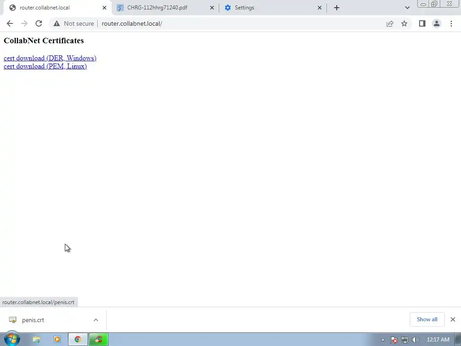Open the downloaded crt file item
This screenshot has width=461, height=346.
(x=33, y=320)
